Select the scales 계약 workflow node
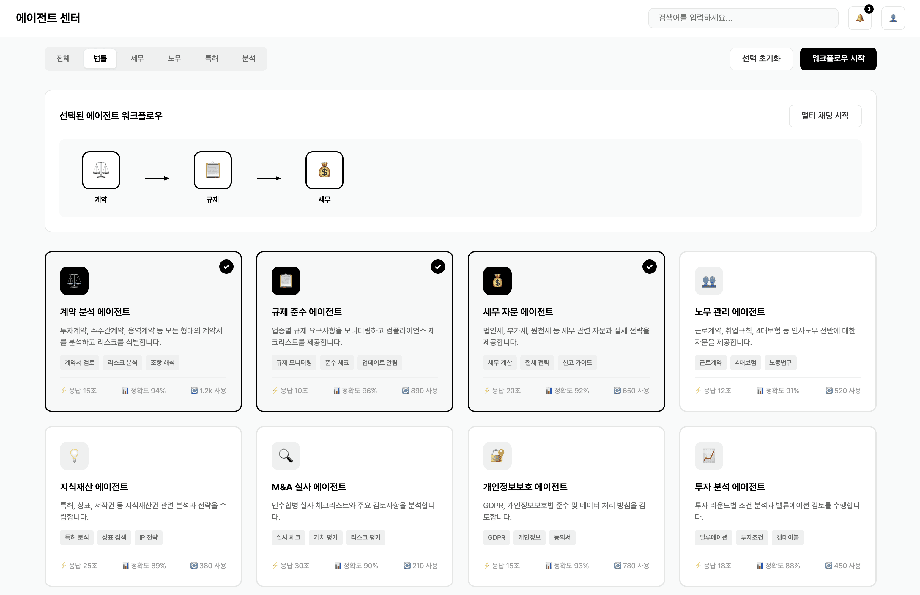 [101, 170]
